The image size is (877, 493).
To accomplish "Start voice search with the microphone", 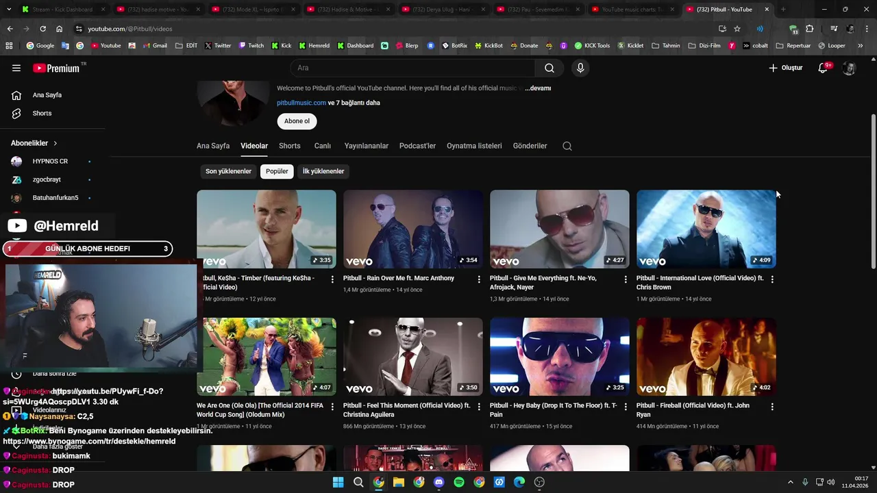I will click(x=580, y=68).
